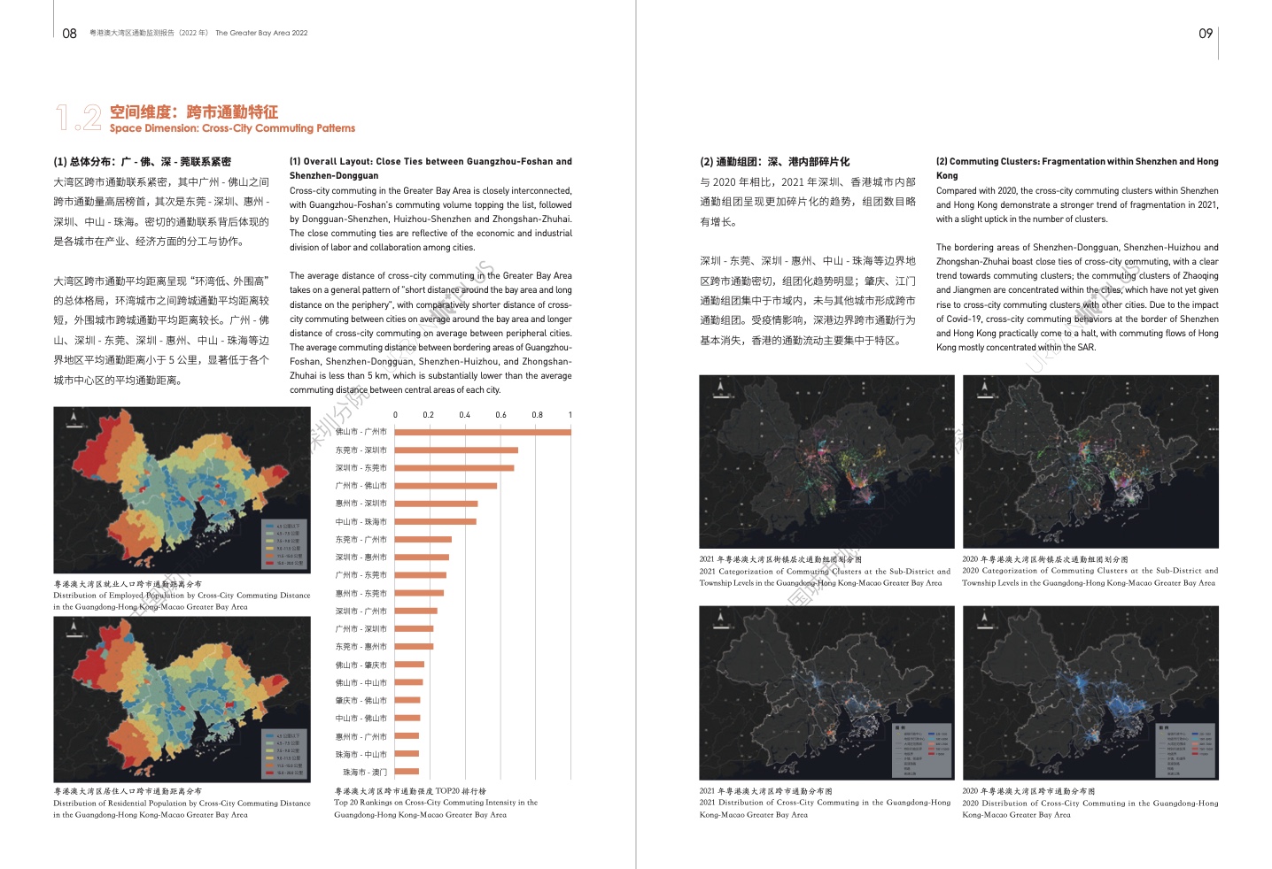This screenshot has height=869, width=1272.
Task: Click the large 1.2 section number graphic
Action: [x=78, y=119]
